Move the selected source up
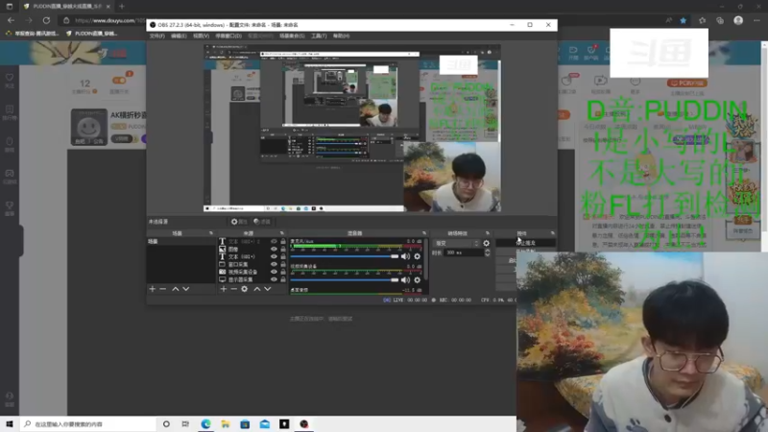This screenshot has width=768, height=432. 256,289
